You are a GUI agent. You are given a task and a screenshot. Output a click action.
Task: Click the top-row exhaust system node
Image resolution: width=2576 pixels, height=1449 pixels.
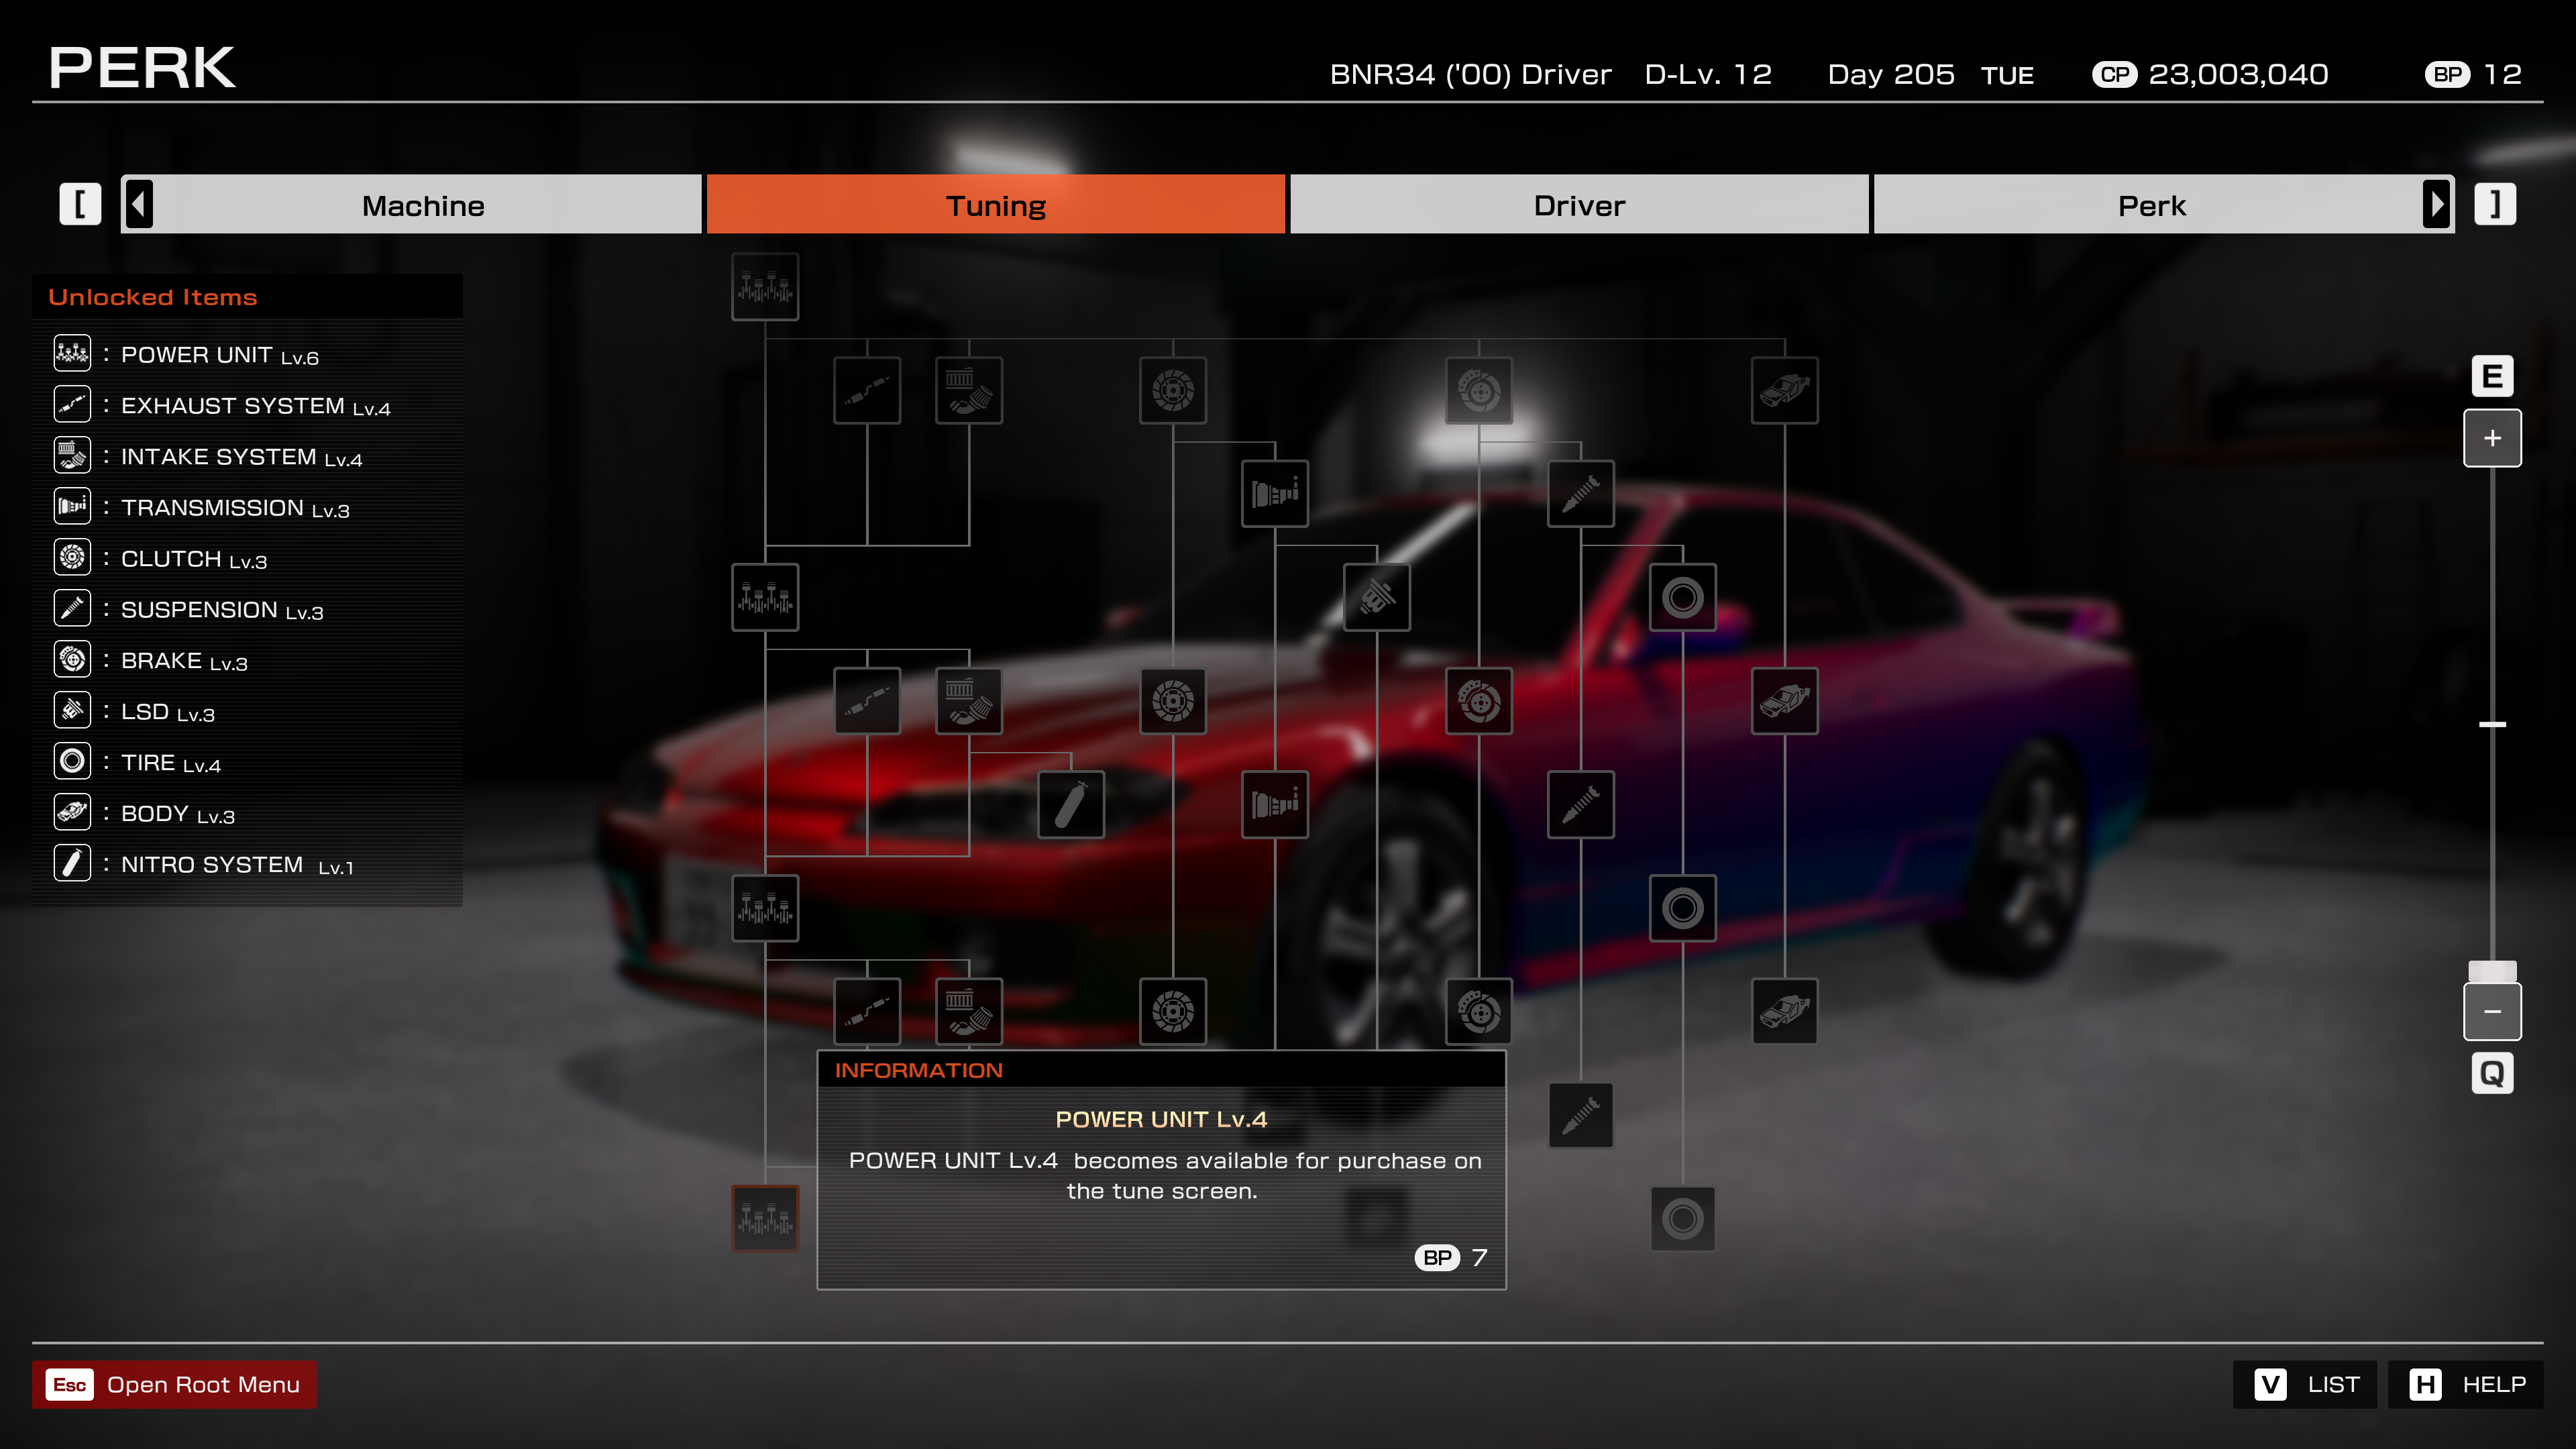[x=867, y=390]
